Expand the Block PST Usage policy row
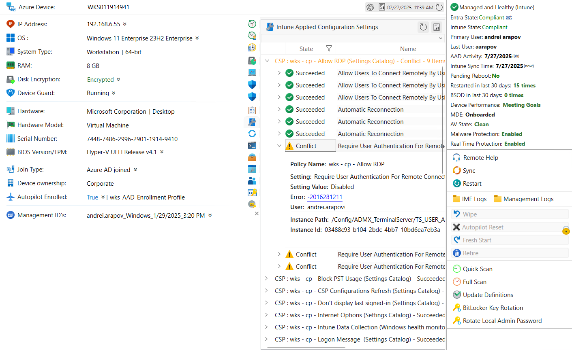 [266, 278]
